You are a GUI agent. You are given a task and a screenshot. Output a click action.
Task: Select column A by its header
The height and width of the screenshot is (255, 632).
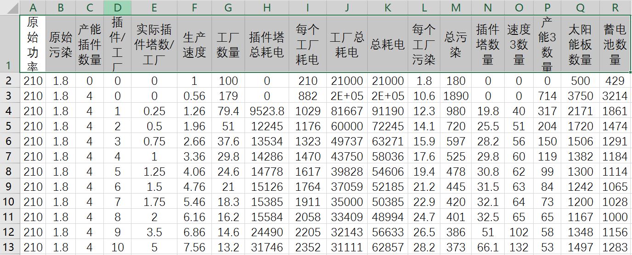33,7
